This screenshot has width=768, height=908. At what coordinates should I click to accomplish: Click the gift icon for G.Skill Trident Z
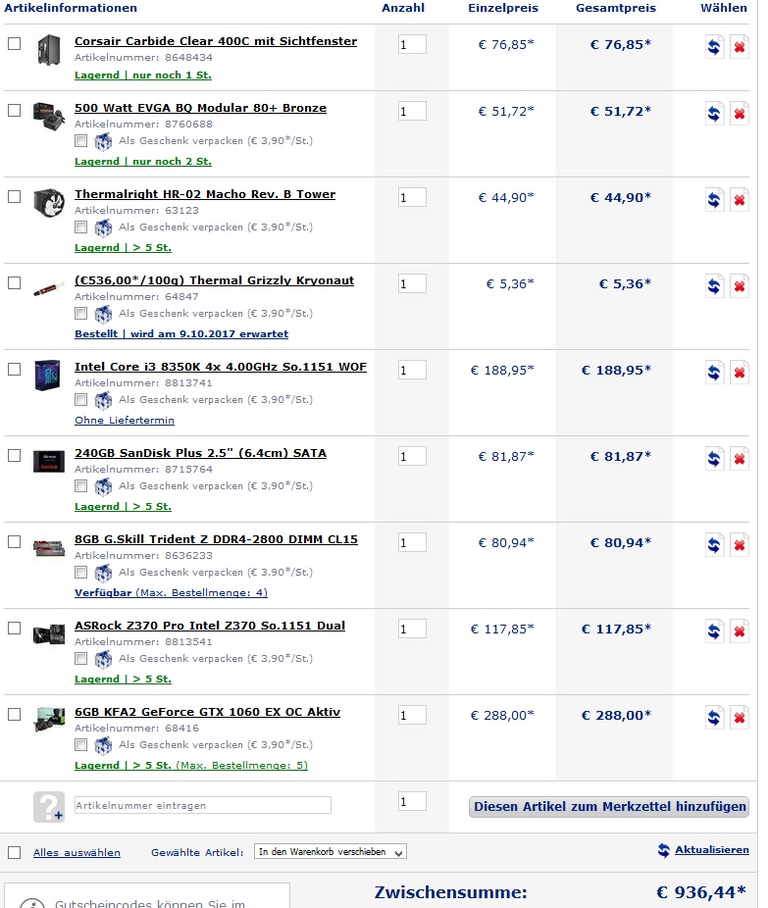pyautogui.click(x=103, y=573)
